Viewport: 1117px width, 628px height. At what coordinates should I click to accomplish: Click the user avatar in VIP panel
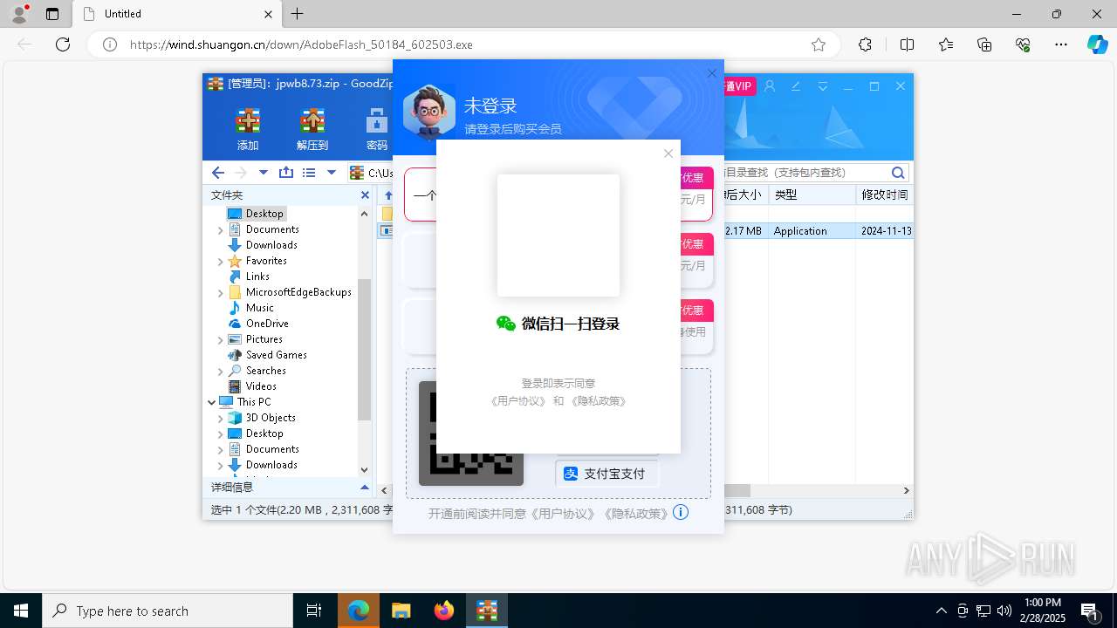(429, 112)
